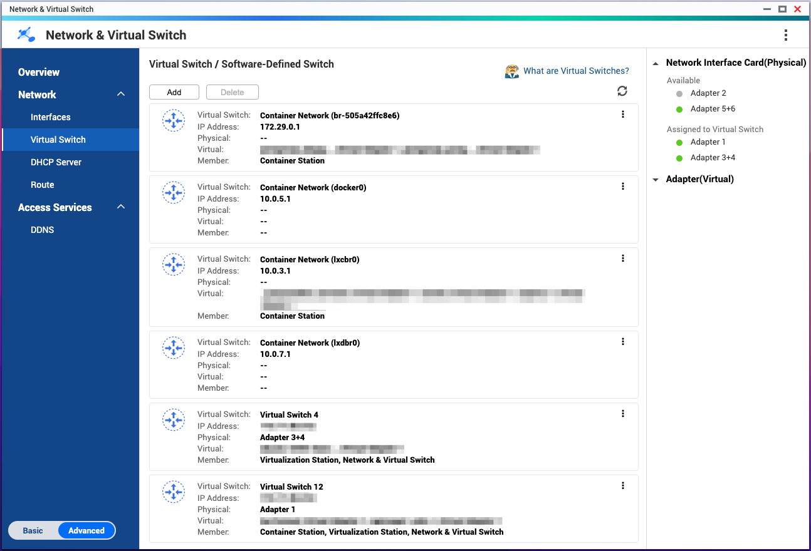Collapse Network Interface Card(Physical) section
This screenshot has width=811, height=551.
coord(656,63)
